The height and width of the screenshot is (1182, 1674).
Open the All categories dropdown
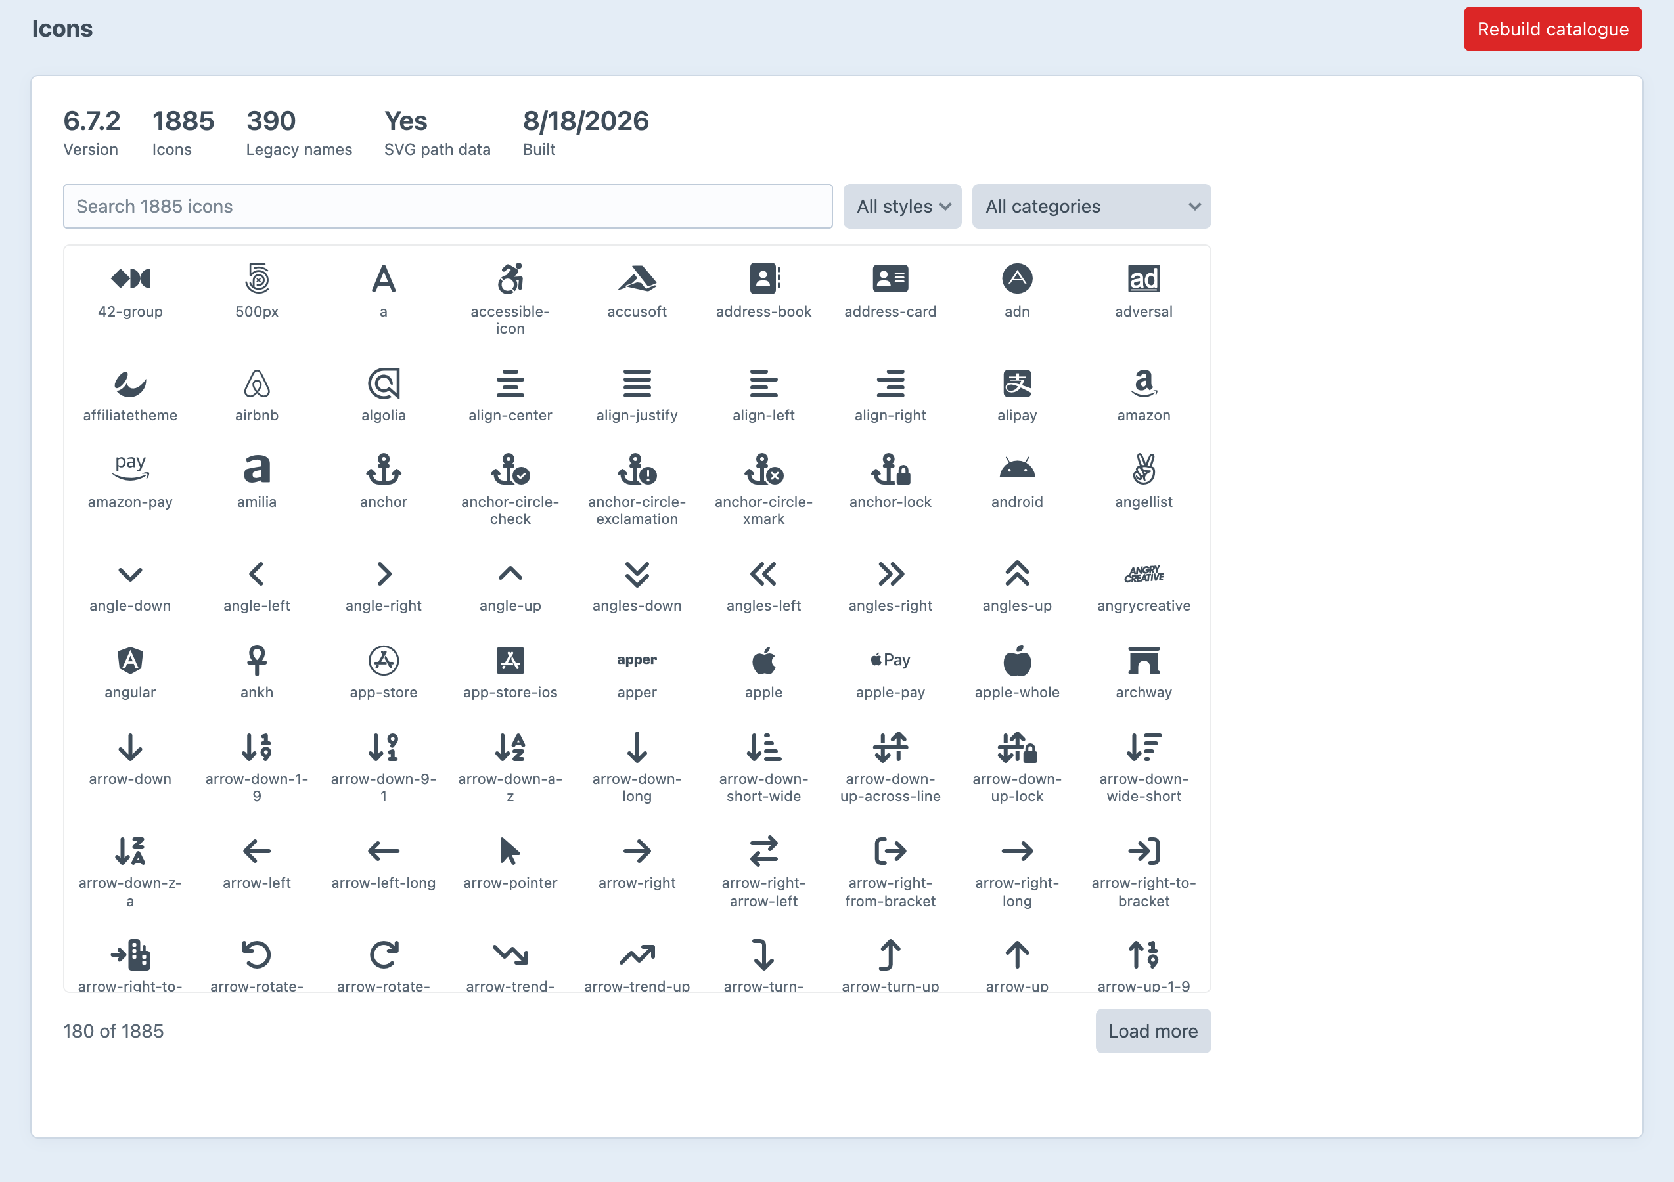1091,206
